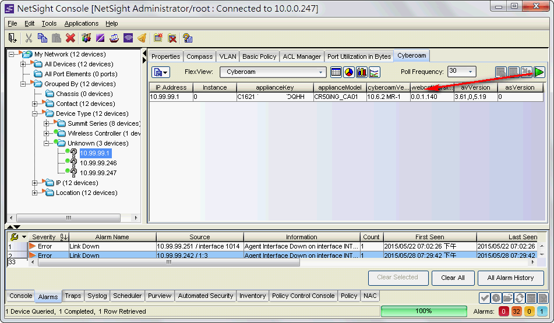554x323 pixels.
Task: Open the alarm filter dropdown arrow
Action: 24,237
